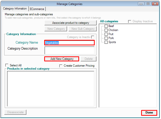Select the Category Information tab
This screenshot has height=119, width=161.
15,9
